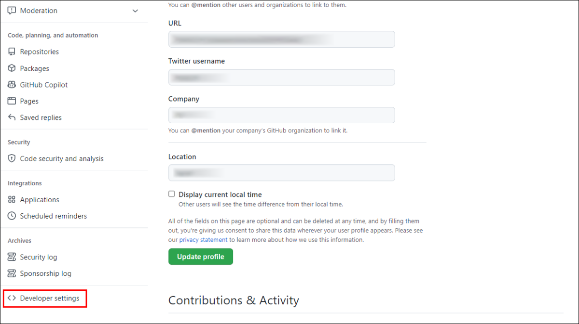
Task: Select the Location text box
Action: tap(282, 173)
